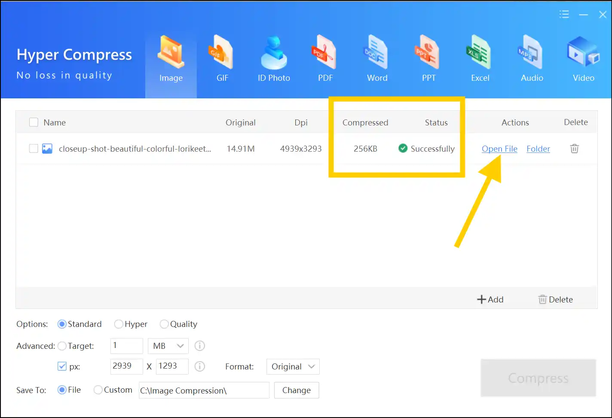
Task: Check the lorikeet file row checkbox
Action: tap(34, 149)
